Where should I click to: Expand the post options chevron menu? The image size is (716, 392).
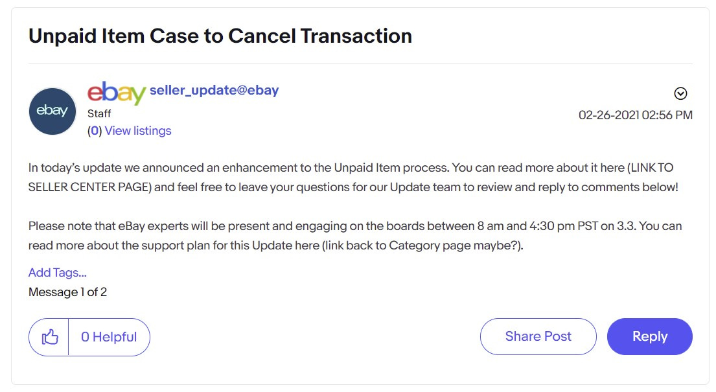[x=680, y=93]
